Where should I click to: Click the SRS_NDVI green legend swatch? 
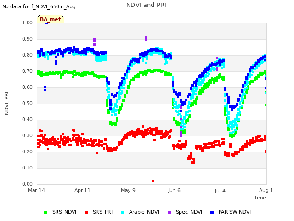pos(45,212)
